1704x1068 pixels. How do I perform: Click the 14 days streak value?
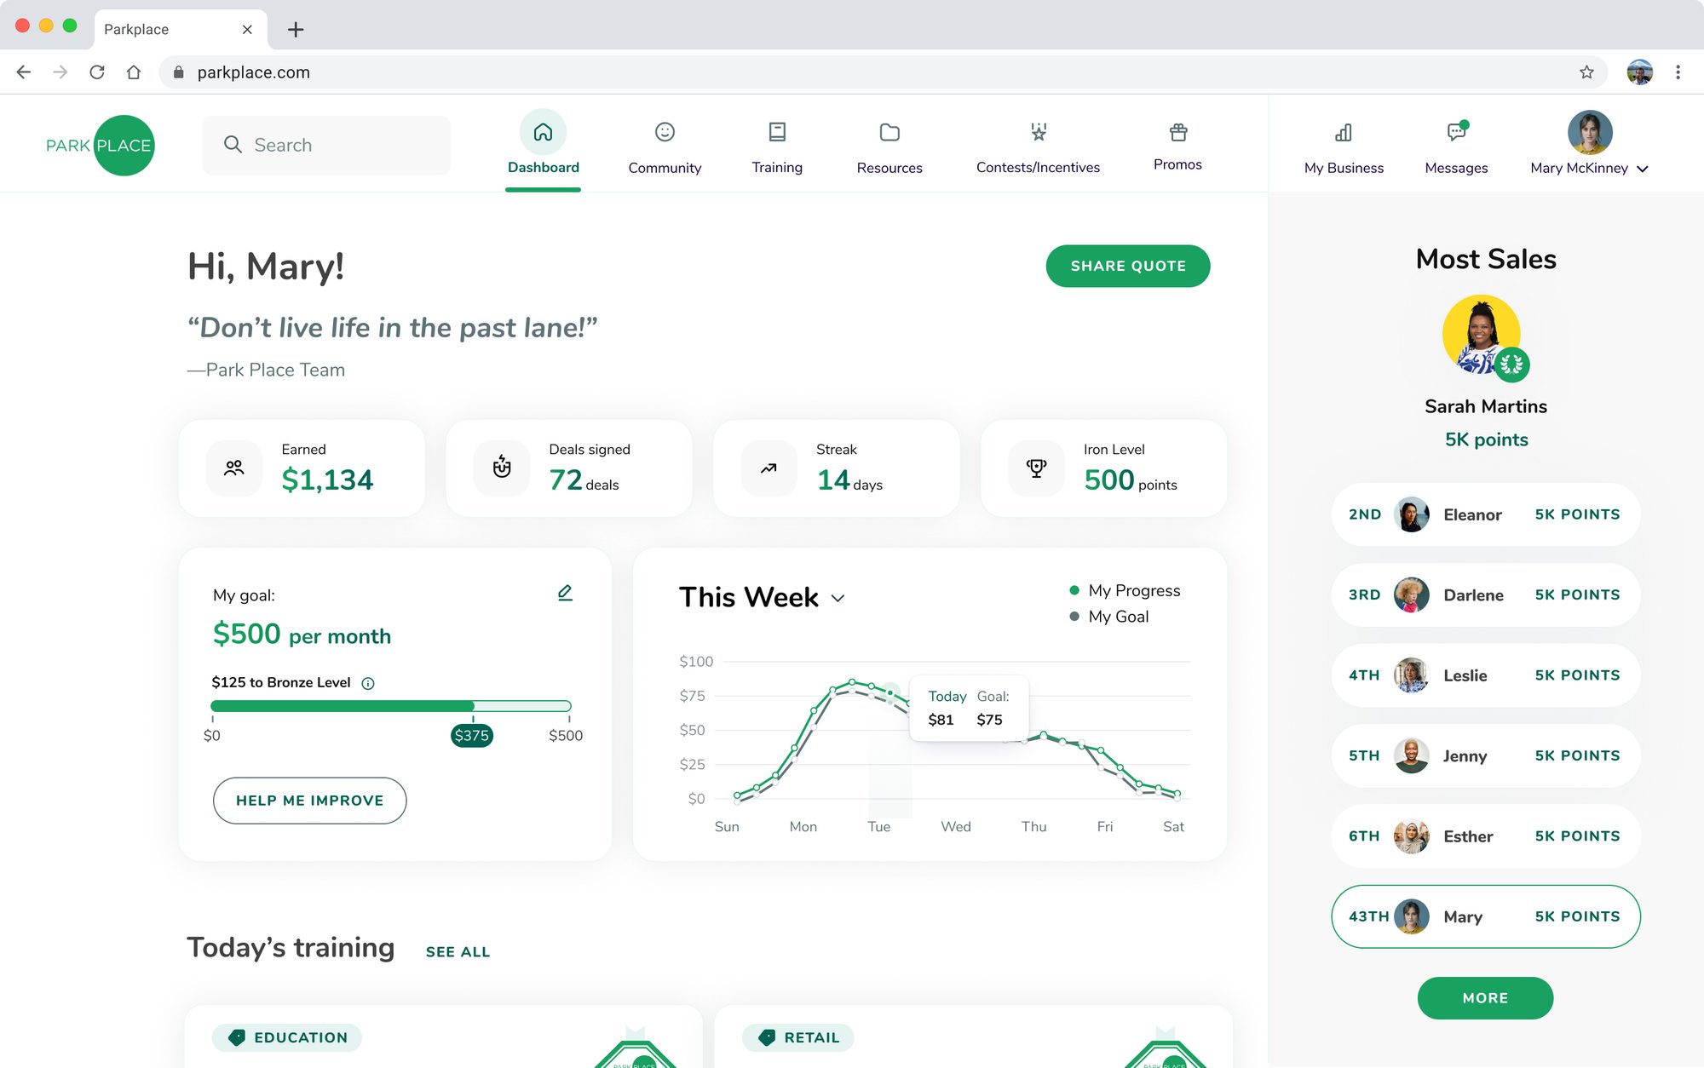pyautogui.click(x=849, y=480)
